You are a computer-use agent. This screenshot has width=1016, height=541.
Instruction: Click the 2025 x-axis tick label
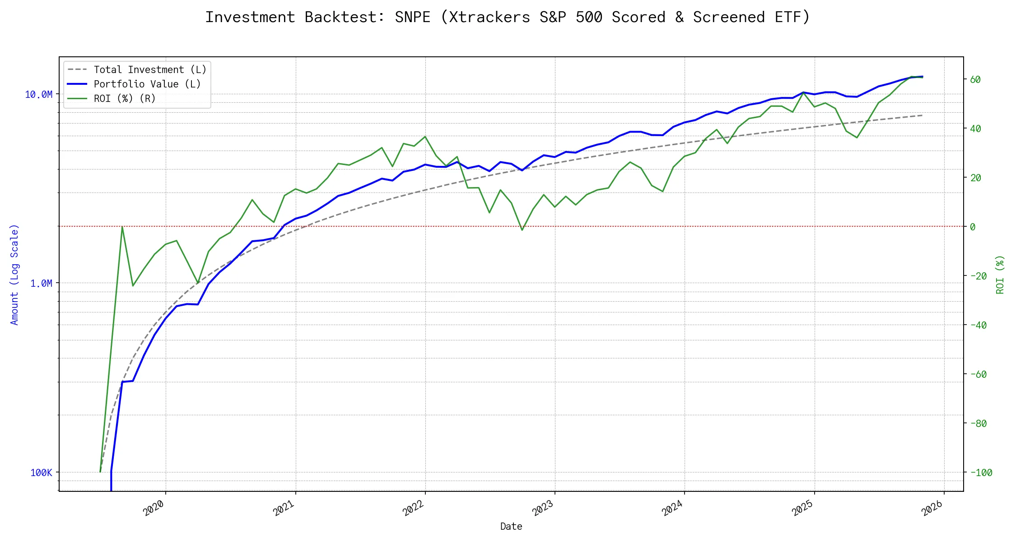point(803,508)
